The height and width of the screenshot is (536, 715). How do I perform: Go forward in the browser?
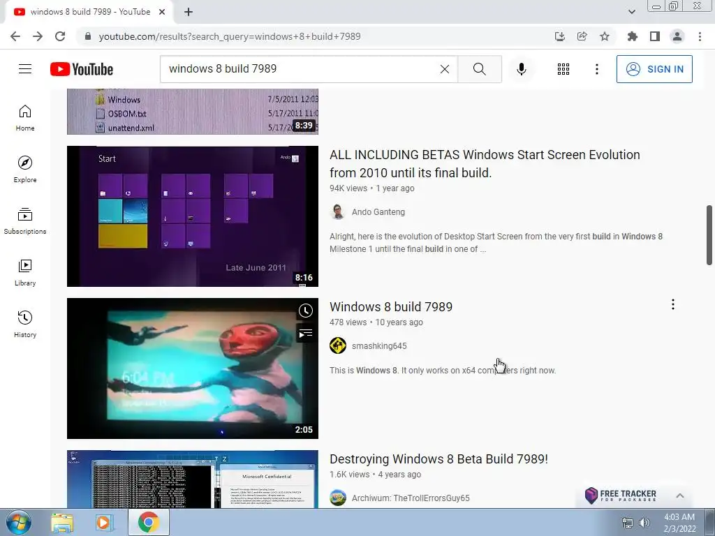tap(38, 36)
